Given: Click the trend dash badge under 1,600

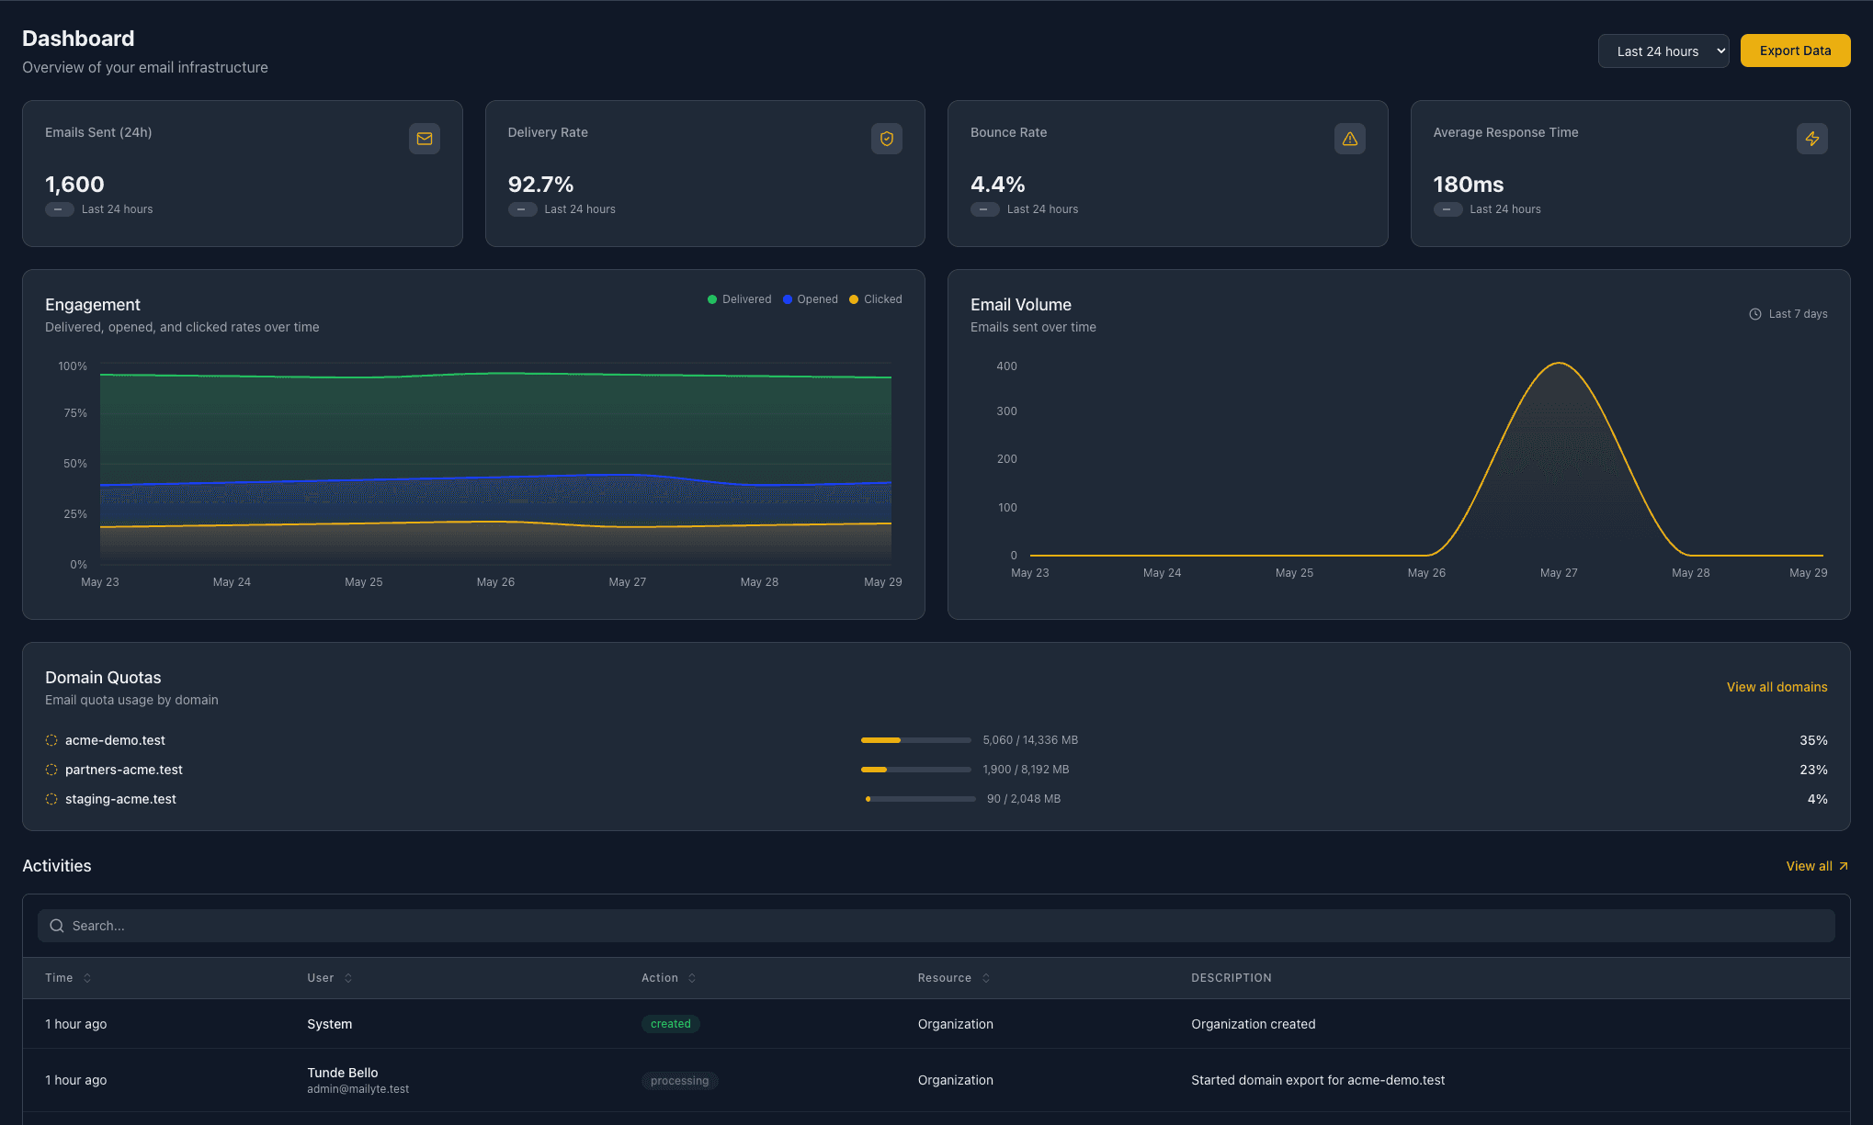Looking at the screenshot, I should click(59, 209).
